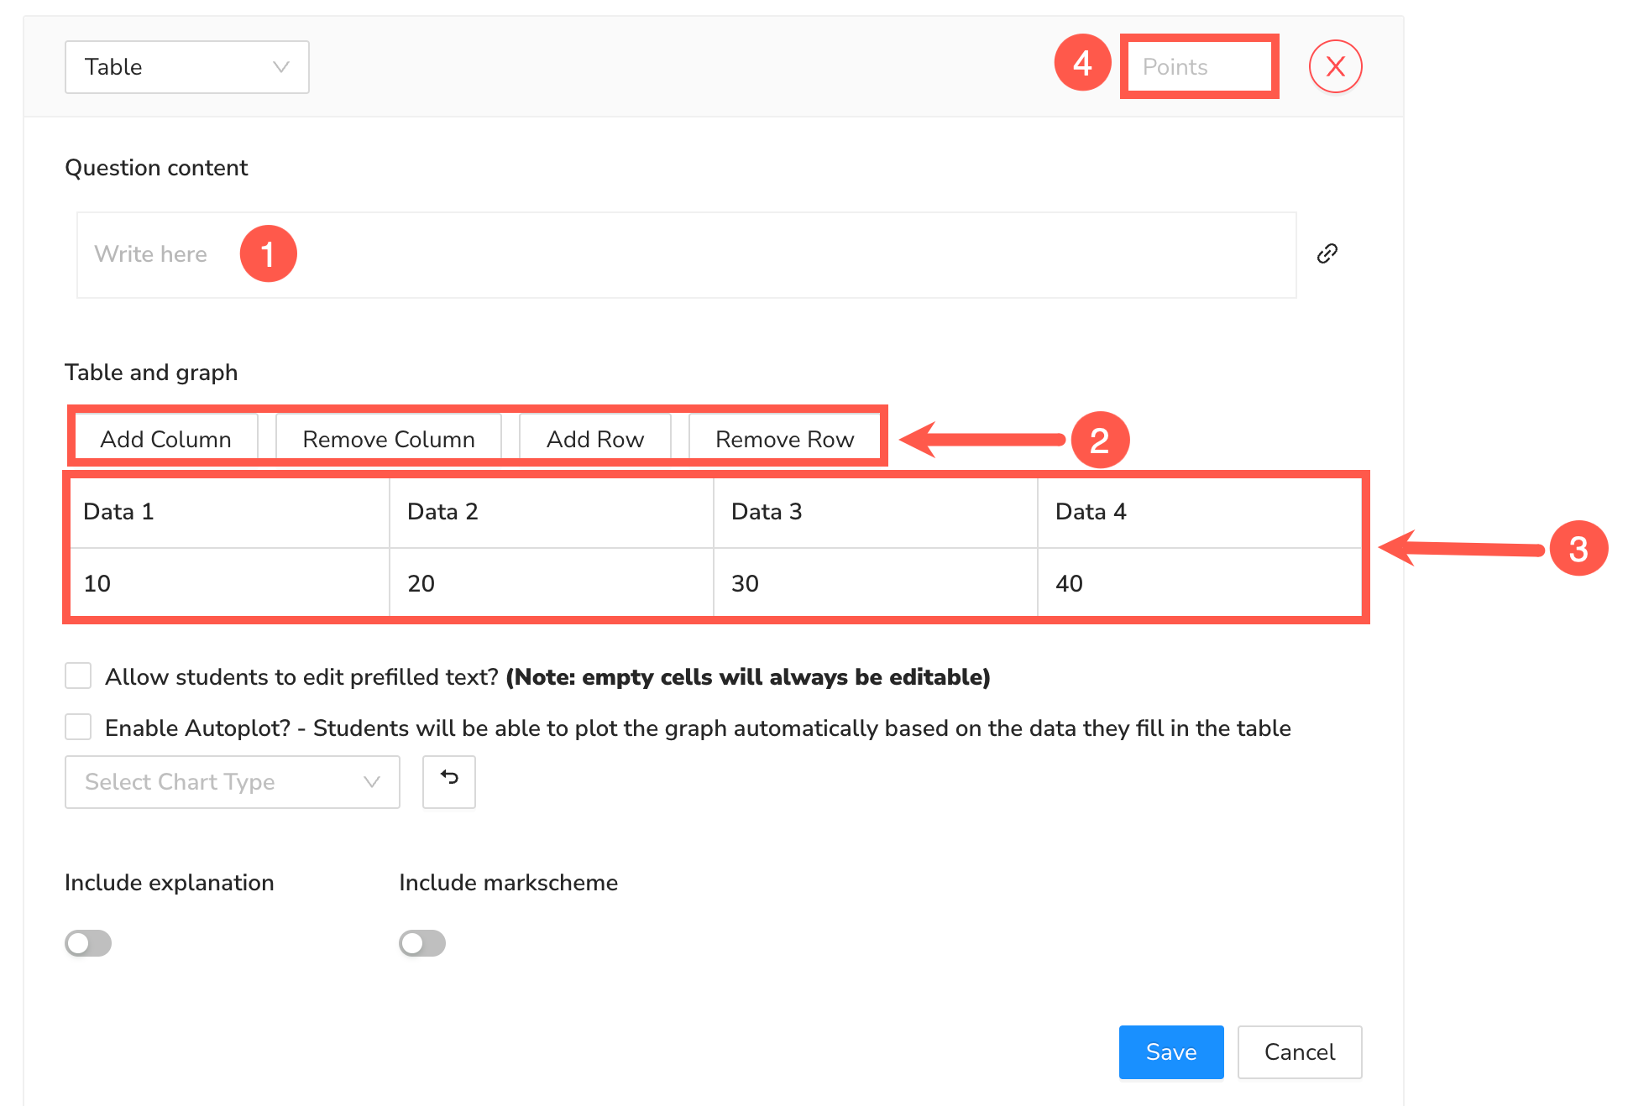Click the Remove Row button
Viewport: 1649px width, 1106px height.
click(784, 439)
